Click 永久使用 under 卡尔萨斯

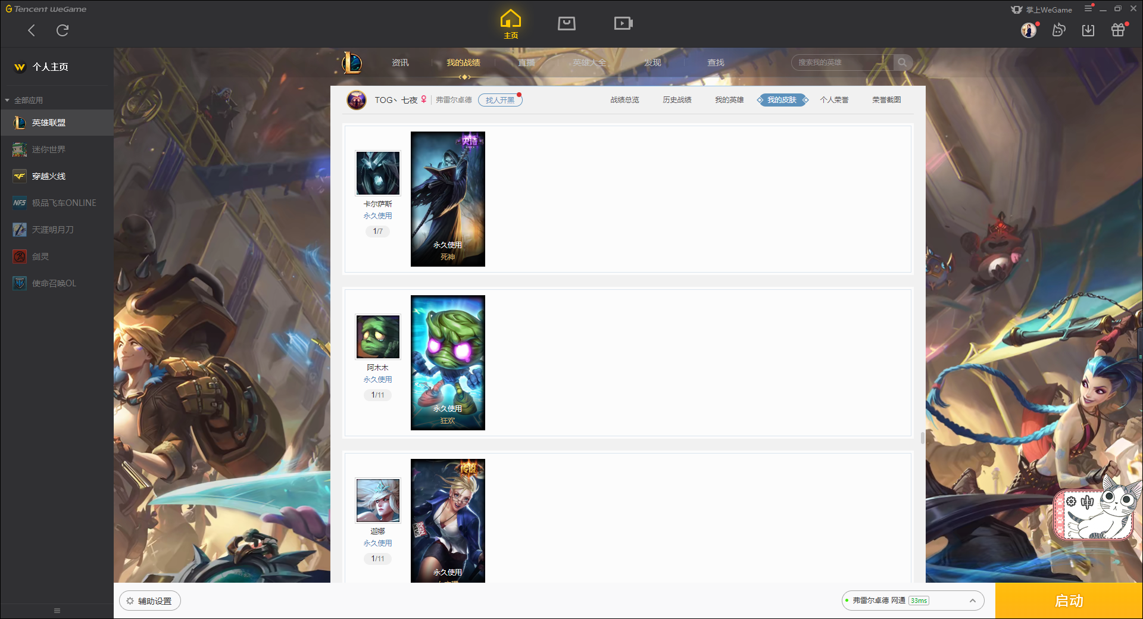tap(378, 216)
